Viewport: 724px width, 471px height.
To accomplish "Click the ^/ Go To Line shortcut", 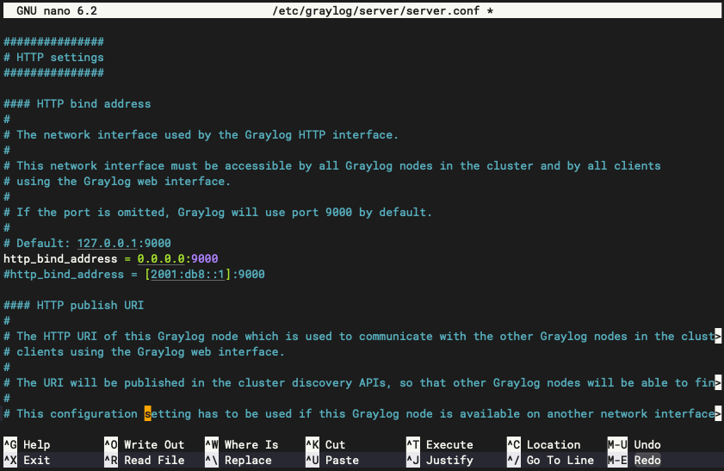I will coord(550,461).
